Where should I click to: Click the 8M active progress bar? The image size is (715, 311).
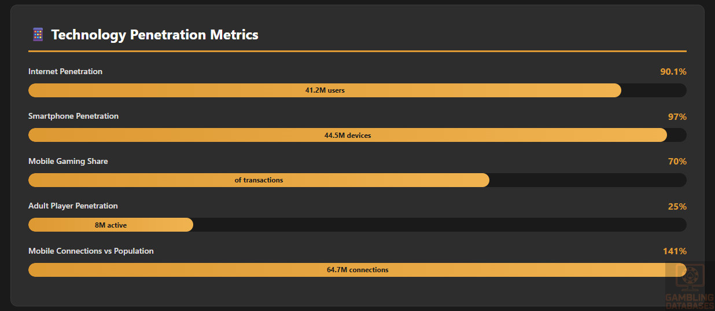click(110, 225)
